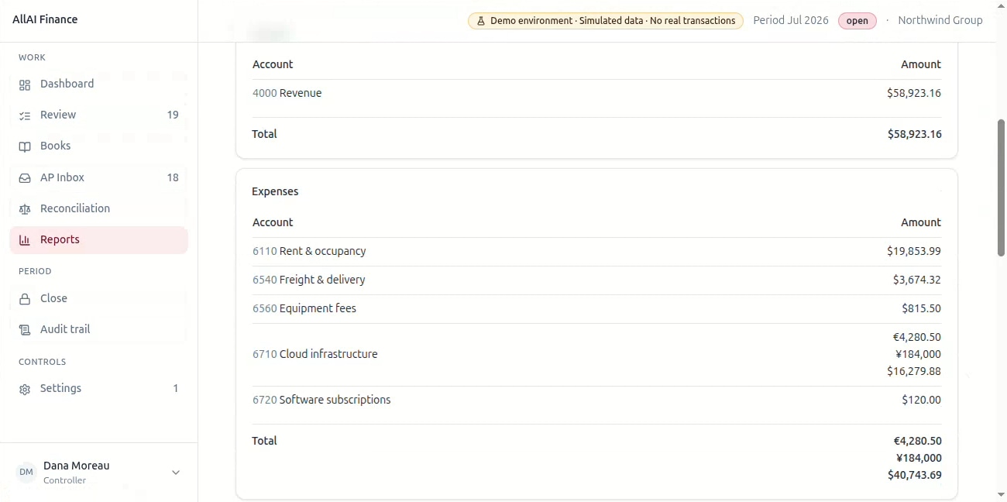Image resolution: width=1007 pixels, height=502 pixels.
Task: Open the Reconciliation page
Action: (98, 208)
